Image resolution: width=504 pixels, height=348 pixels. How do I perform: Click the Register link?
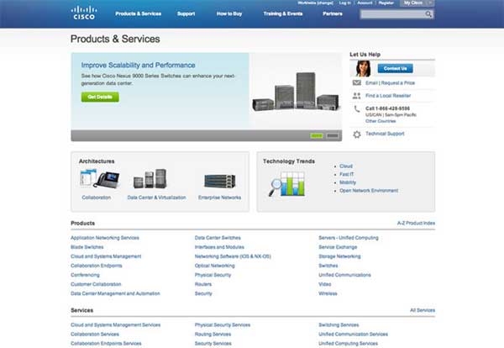386,3
